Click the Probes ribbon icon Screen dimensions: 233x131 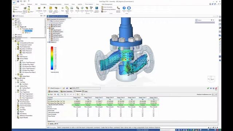click(91, 9)
